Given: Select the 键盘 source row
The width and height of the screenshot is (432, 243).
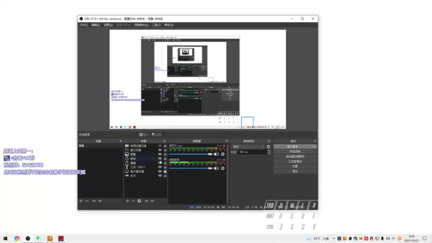Looking at the screenshot, I should (146, 163).
